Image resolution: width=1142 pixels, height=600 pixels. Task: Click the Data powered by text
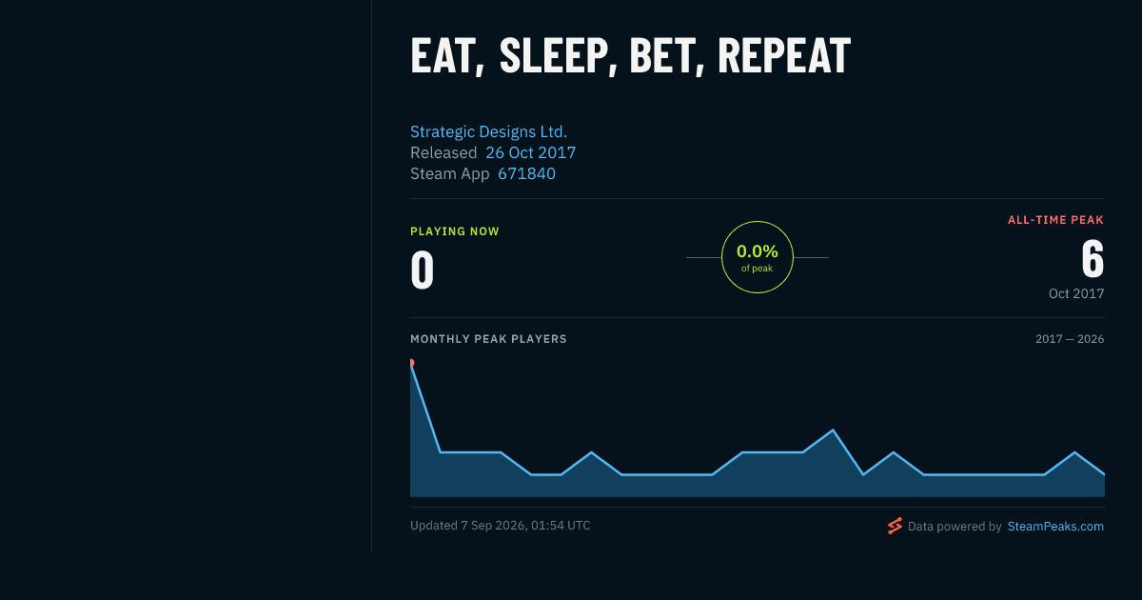tap(955, 526)
